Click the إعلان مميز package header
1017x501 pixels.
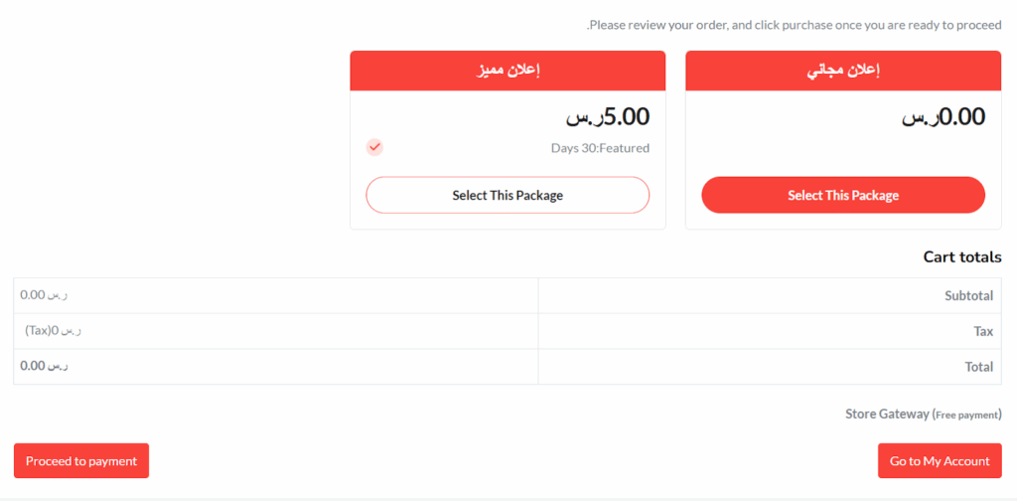pos(508,71)
